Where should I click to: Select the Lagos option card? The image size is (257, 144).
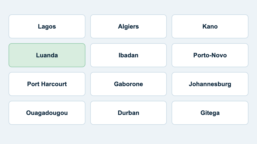[x=47, y=26]
